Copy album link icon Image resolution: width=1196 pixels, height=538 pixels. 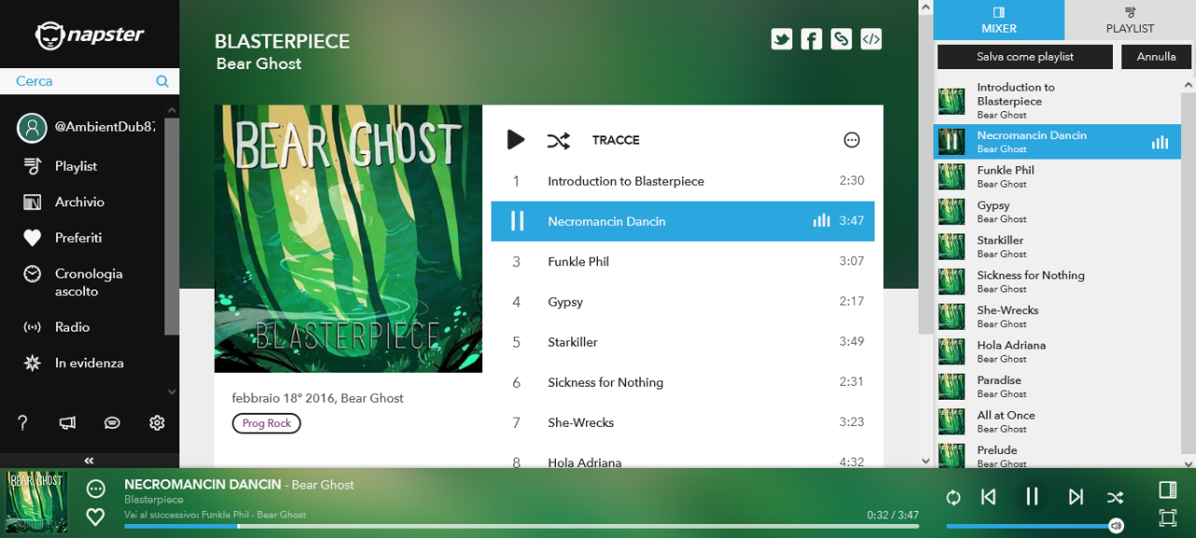(841, 39)
